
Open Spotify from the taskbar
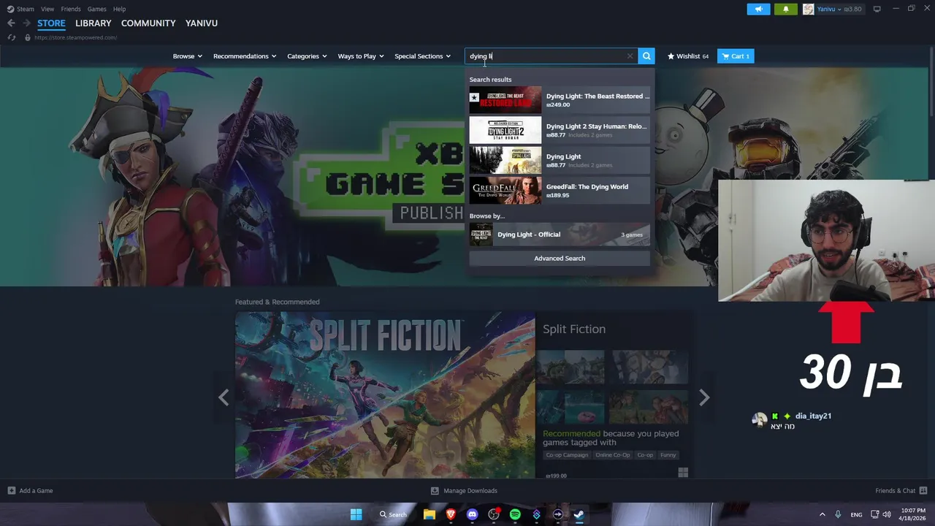point(515,514)
